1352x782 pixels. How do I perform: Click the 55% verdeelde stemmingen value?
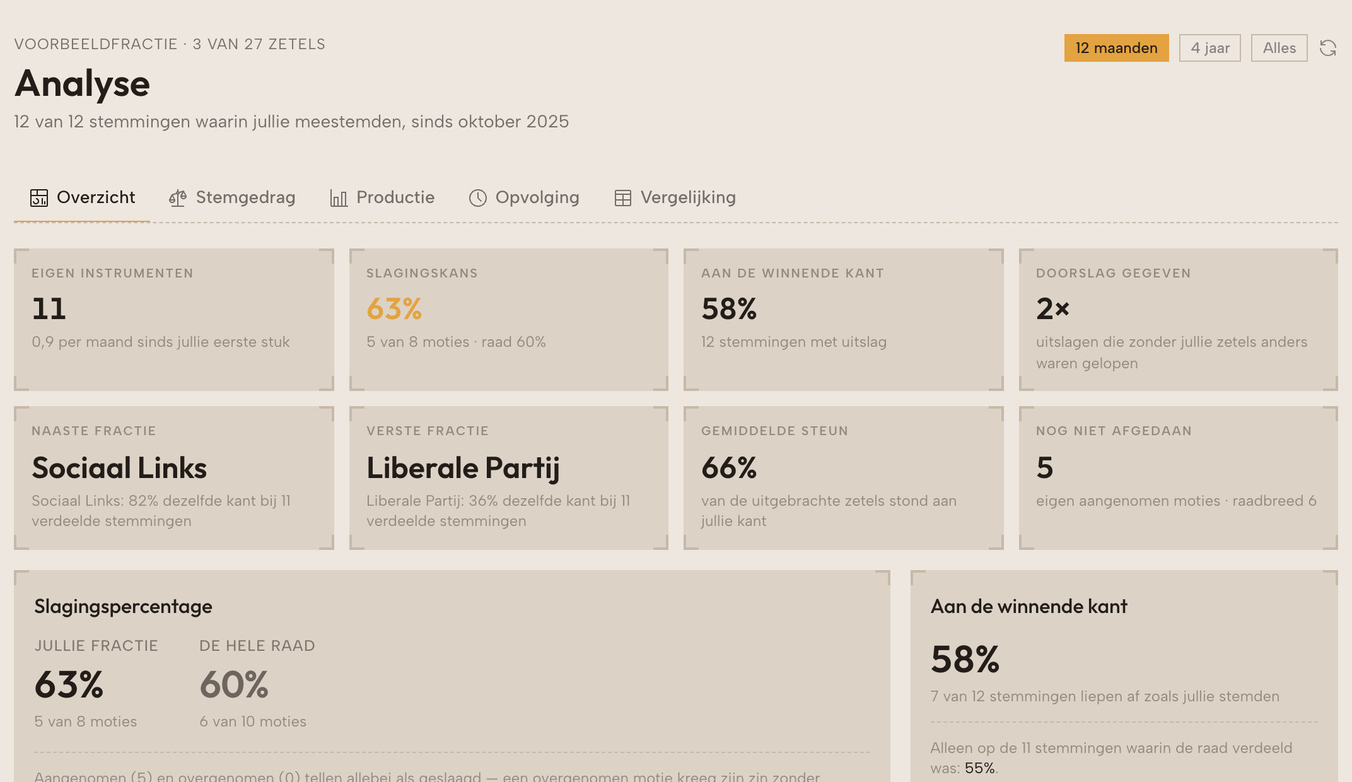coord(979,768)
